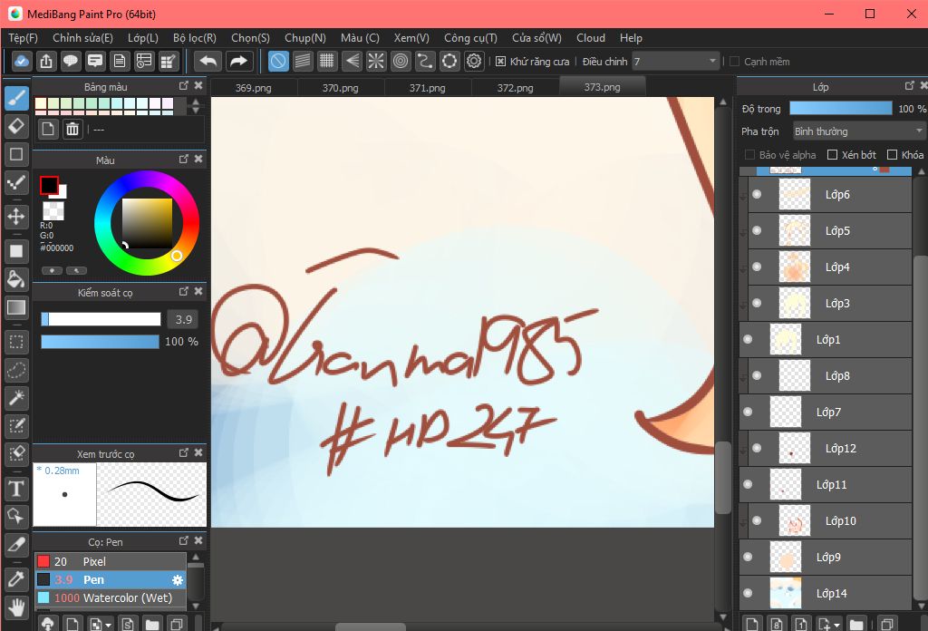
Task: Hide layer Lớp14
Action: click(748, 593)
